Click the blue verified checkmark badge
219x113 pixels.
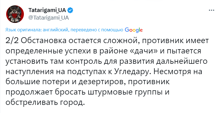(x=70, y=11)
